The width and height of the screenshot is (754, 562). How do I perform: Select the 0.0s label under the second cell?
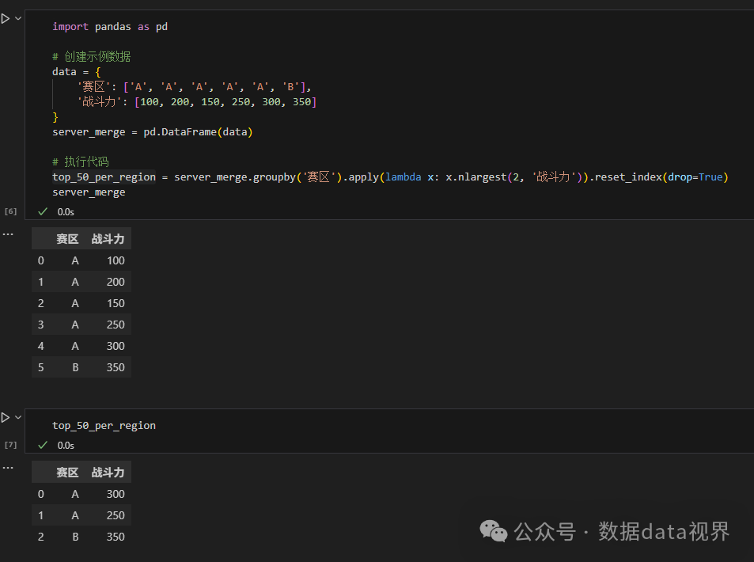pos(66,445)
